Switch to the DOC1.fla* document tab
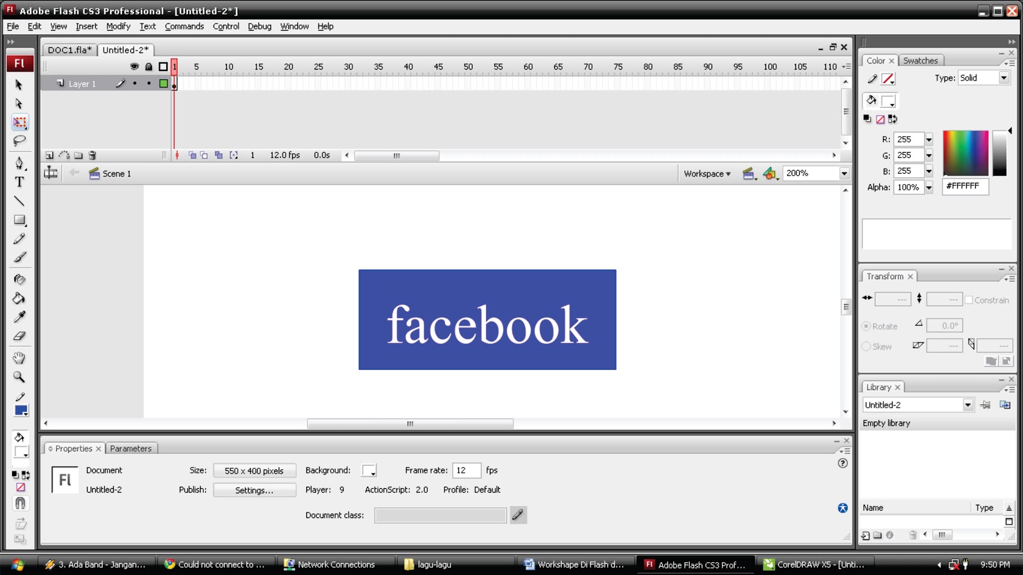The height and width of the screenshot is (575, 1023). point(70,50)
